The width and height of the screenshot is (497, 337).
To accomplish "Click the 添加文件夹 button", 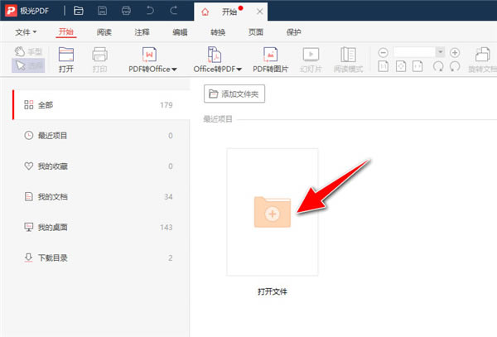I will click(234, 94).
